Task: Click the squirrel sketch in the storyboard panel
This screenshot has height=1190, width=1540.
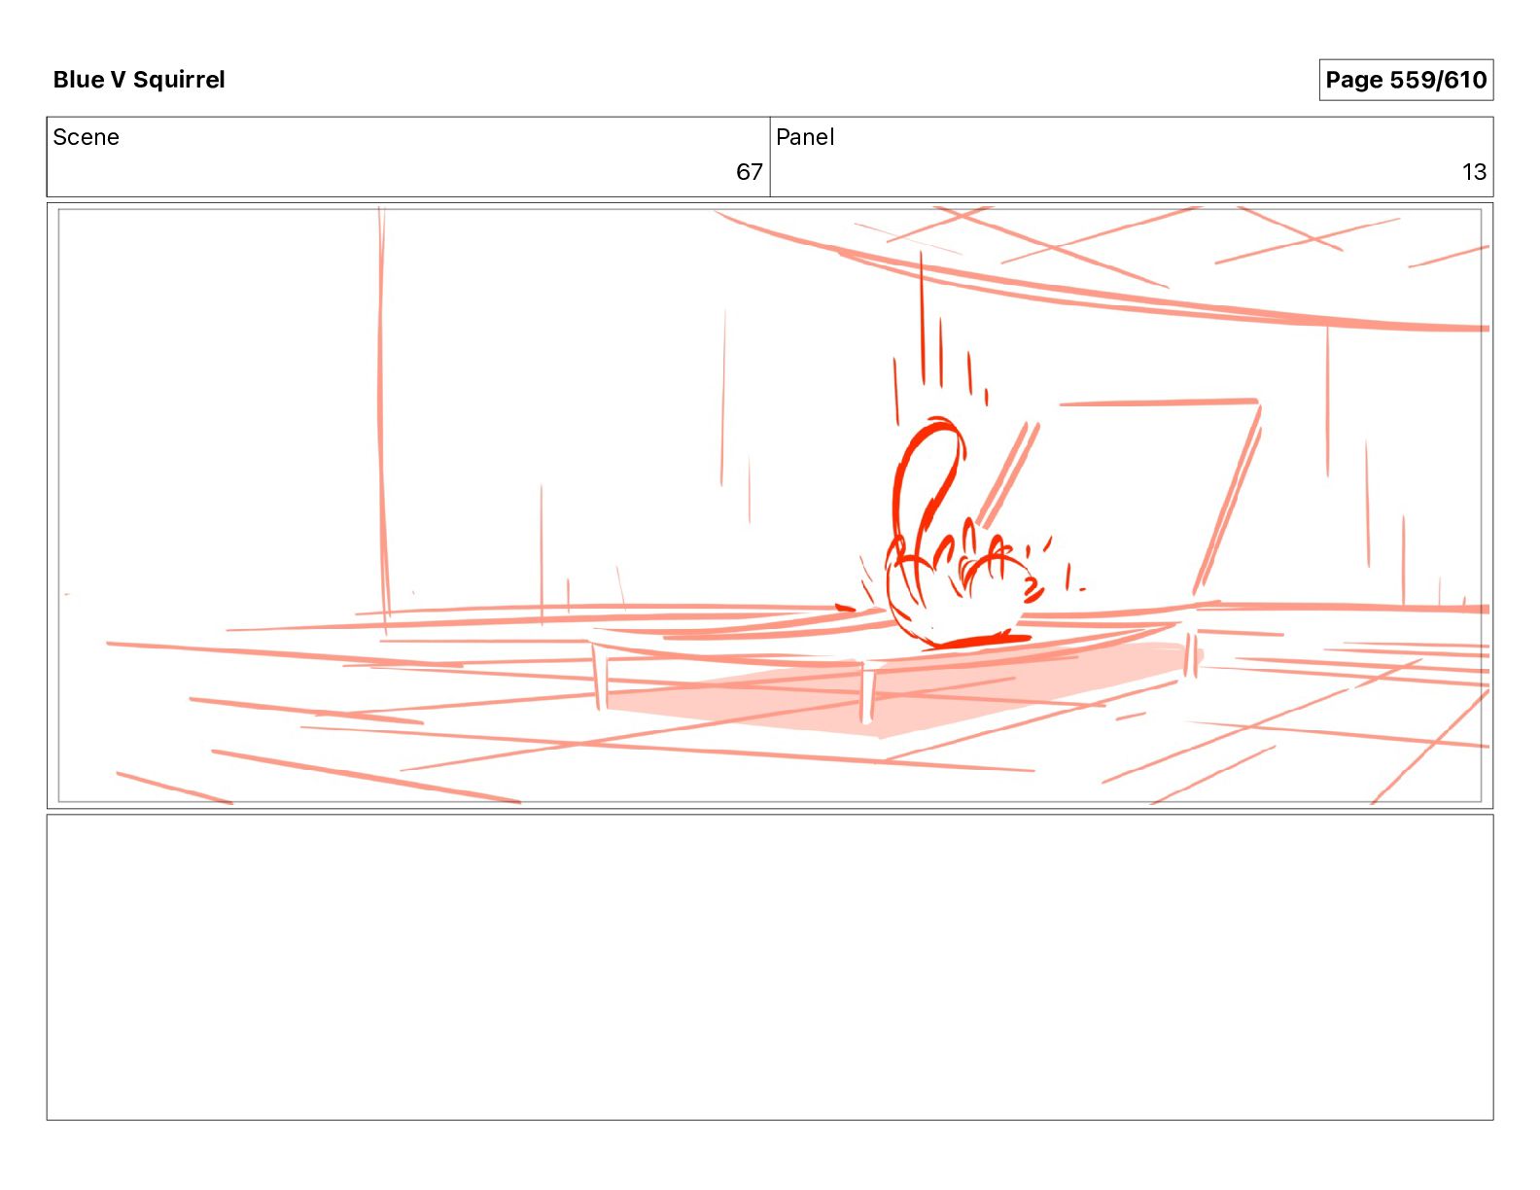Action: 962,535
